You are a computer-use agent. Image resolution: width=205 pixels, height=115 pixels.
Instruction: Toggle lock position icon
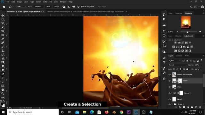point(181,69)
